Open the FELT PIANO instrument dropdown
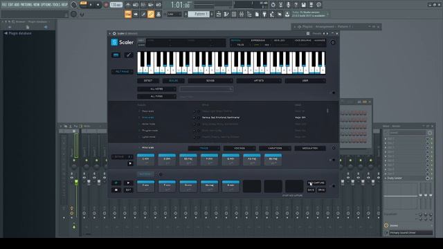 [122, 72]
